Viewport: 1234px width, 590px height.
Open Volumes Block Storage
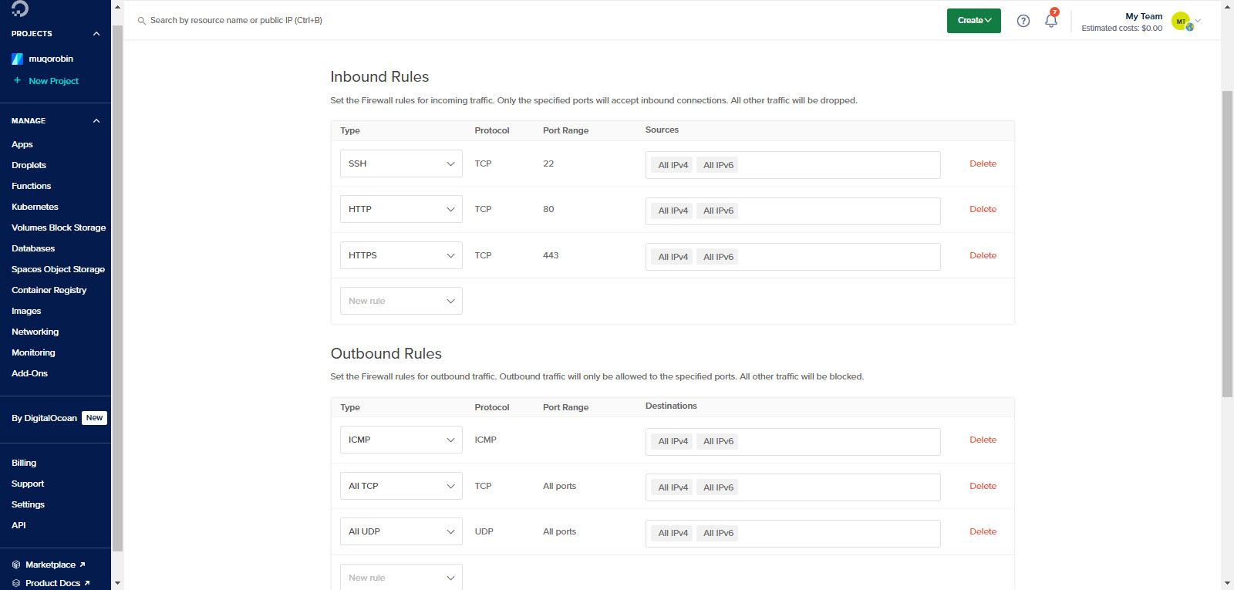(59, 228)
